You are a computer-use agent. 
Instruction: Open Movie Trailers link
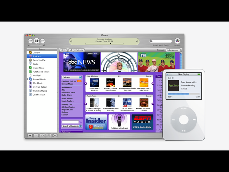(67, 101)
